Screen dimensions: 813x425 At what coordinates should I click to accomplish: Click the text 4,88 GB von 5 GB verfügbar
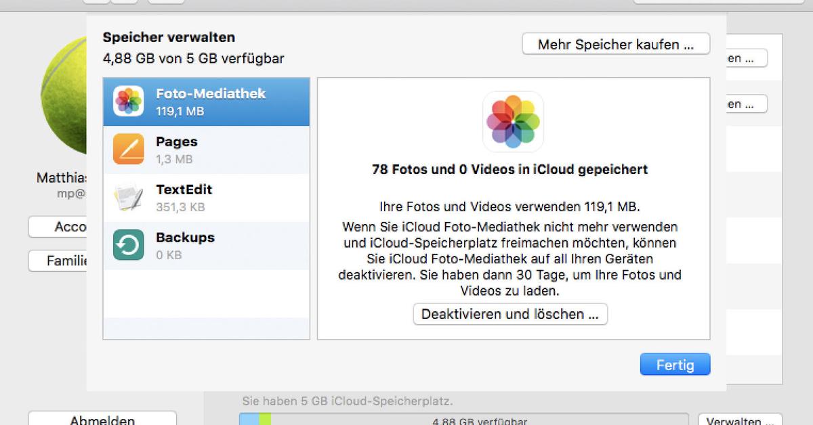pyautogui.click(x=194, y=59)
